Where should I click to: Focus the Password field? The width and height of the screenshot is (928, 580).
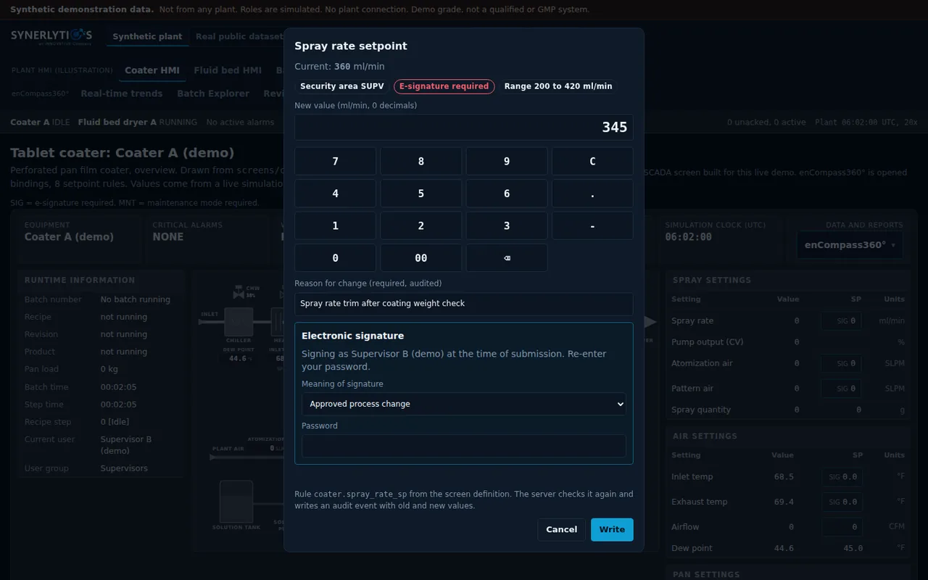(464, 446)
